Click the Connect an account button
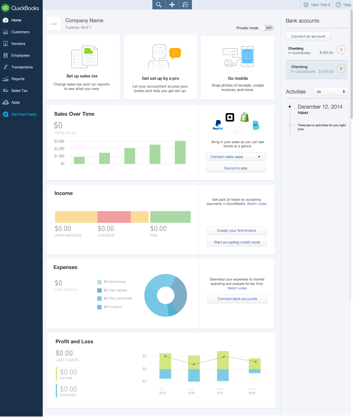This screenshot has height=417, width=353. pos(308,36)
